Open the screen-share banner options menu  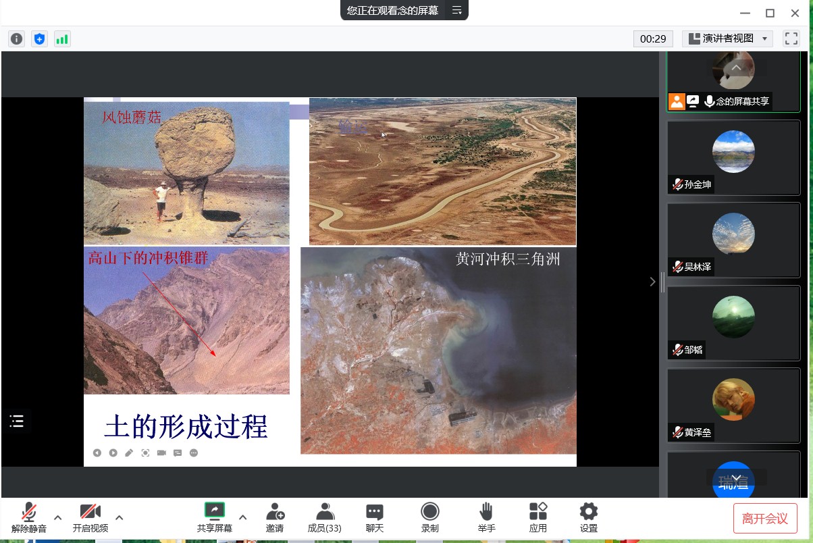[457, 10]
